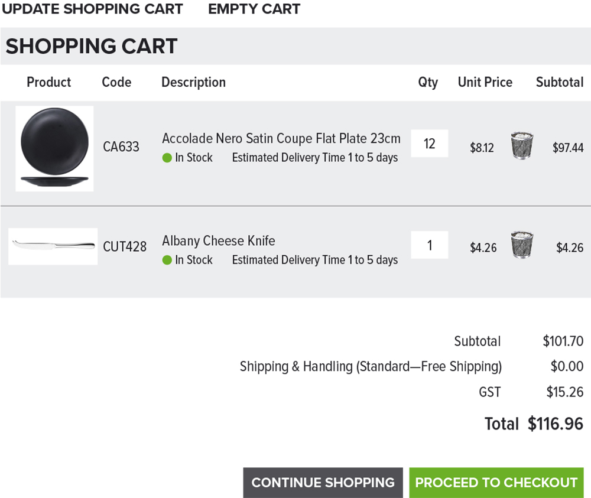Click Continue Shopping button
Viewport: 591px width, 498px height.
coord(323,483)
